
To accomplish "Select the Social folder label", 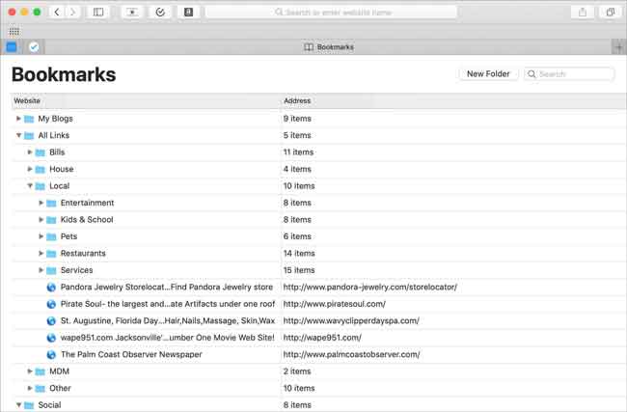I will 49,405.
